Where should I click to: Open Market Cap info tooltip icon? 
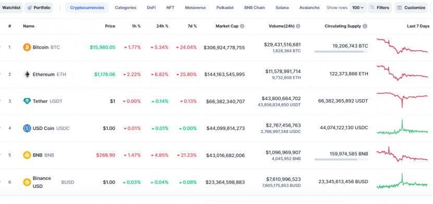pyautogui.click(x=242, y=26)
